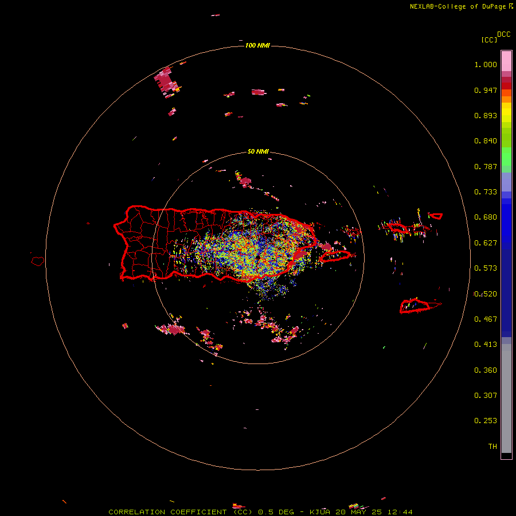Click the TH threshold label
Image resolution: width=516 pixels, height=516 pixels.
[492, 447]
